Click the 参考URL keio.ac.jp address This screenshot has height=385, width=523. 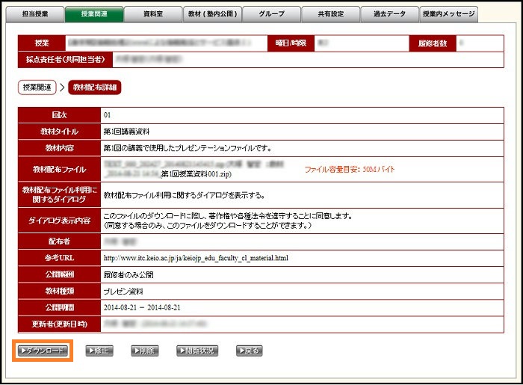(196, 258)
